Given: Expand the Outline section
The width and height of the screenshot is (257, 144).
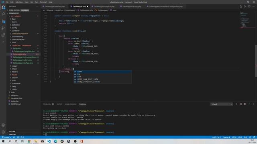Looking at the screenshot, I should tap(12, 132).
